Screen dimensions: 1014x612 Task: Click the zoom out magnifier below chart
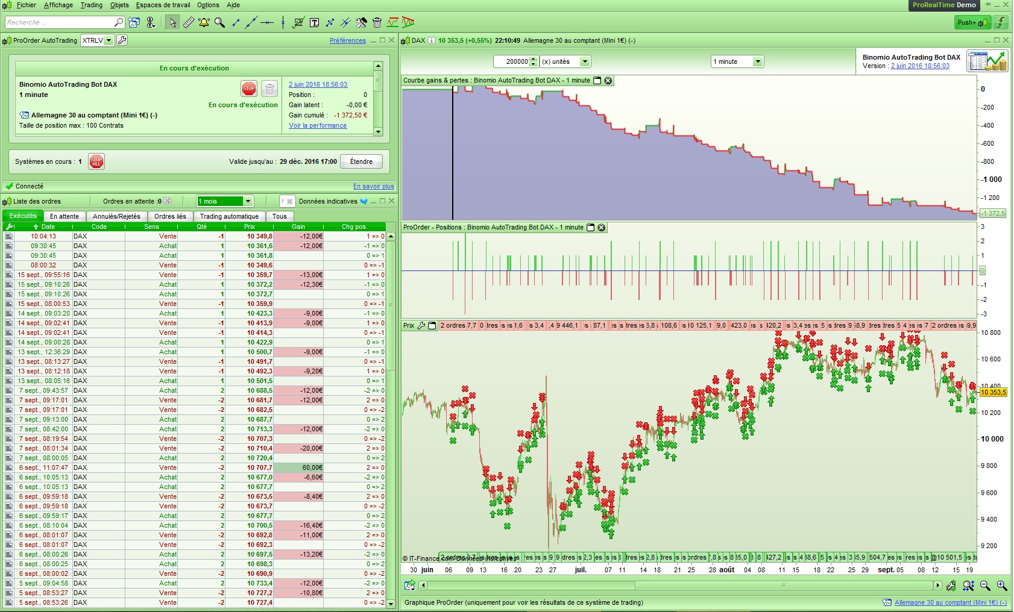point(985,585)
